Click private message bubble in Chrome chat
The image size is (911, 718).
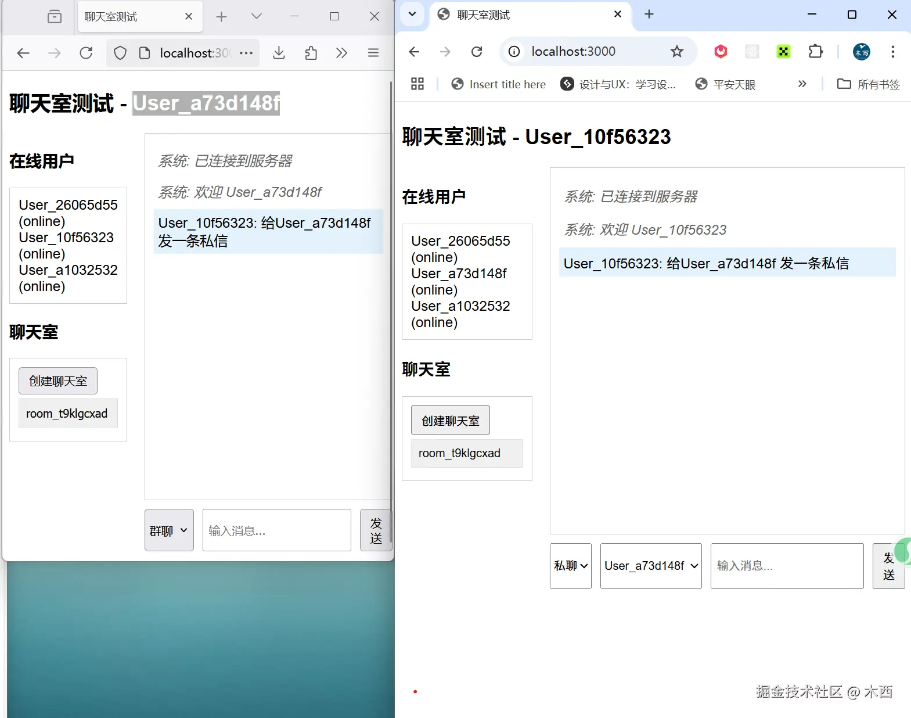(x=728, y=263)
